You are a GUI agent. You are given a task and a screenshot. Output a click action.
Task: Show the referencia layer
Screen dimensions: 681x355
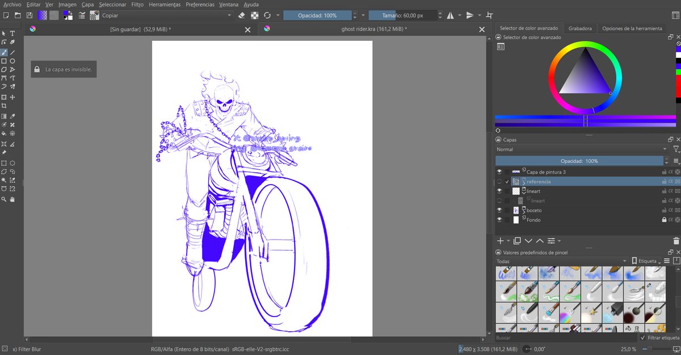click(499, 181)
